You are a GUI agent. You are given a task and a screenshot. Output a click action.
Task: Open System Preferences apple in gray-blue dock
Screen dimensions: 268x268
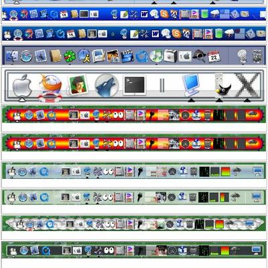click(185, 56)
